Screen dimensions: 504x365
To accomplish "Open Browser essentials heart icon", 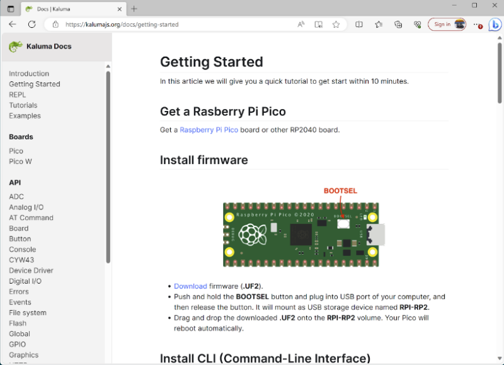I will pyautogui.click(x=417, y=24).
